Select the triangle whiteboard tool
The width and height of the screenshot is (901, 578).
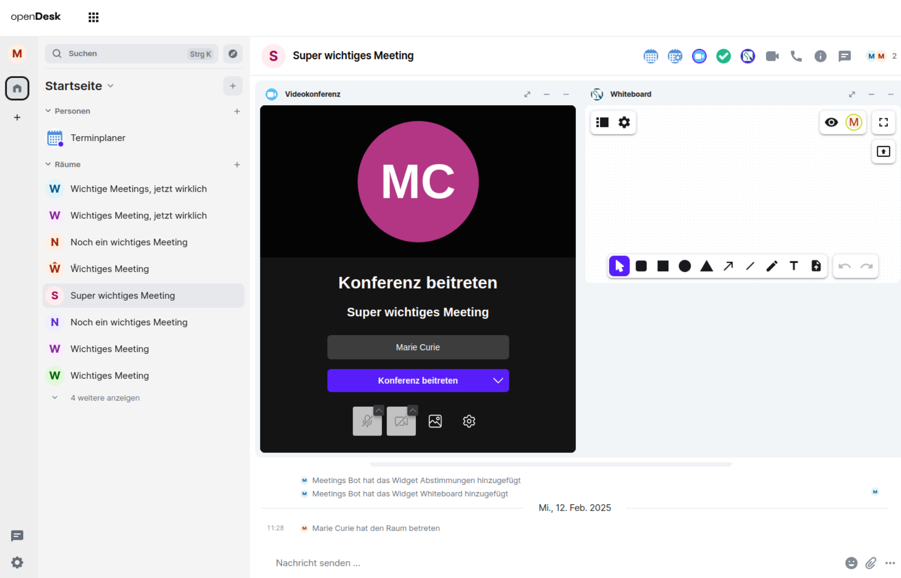707,266
